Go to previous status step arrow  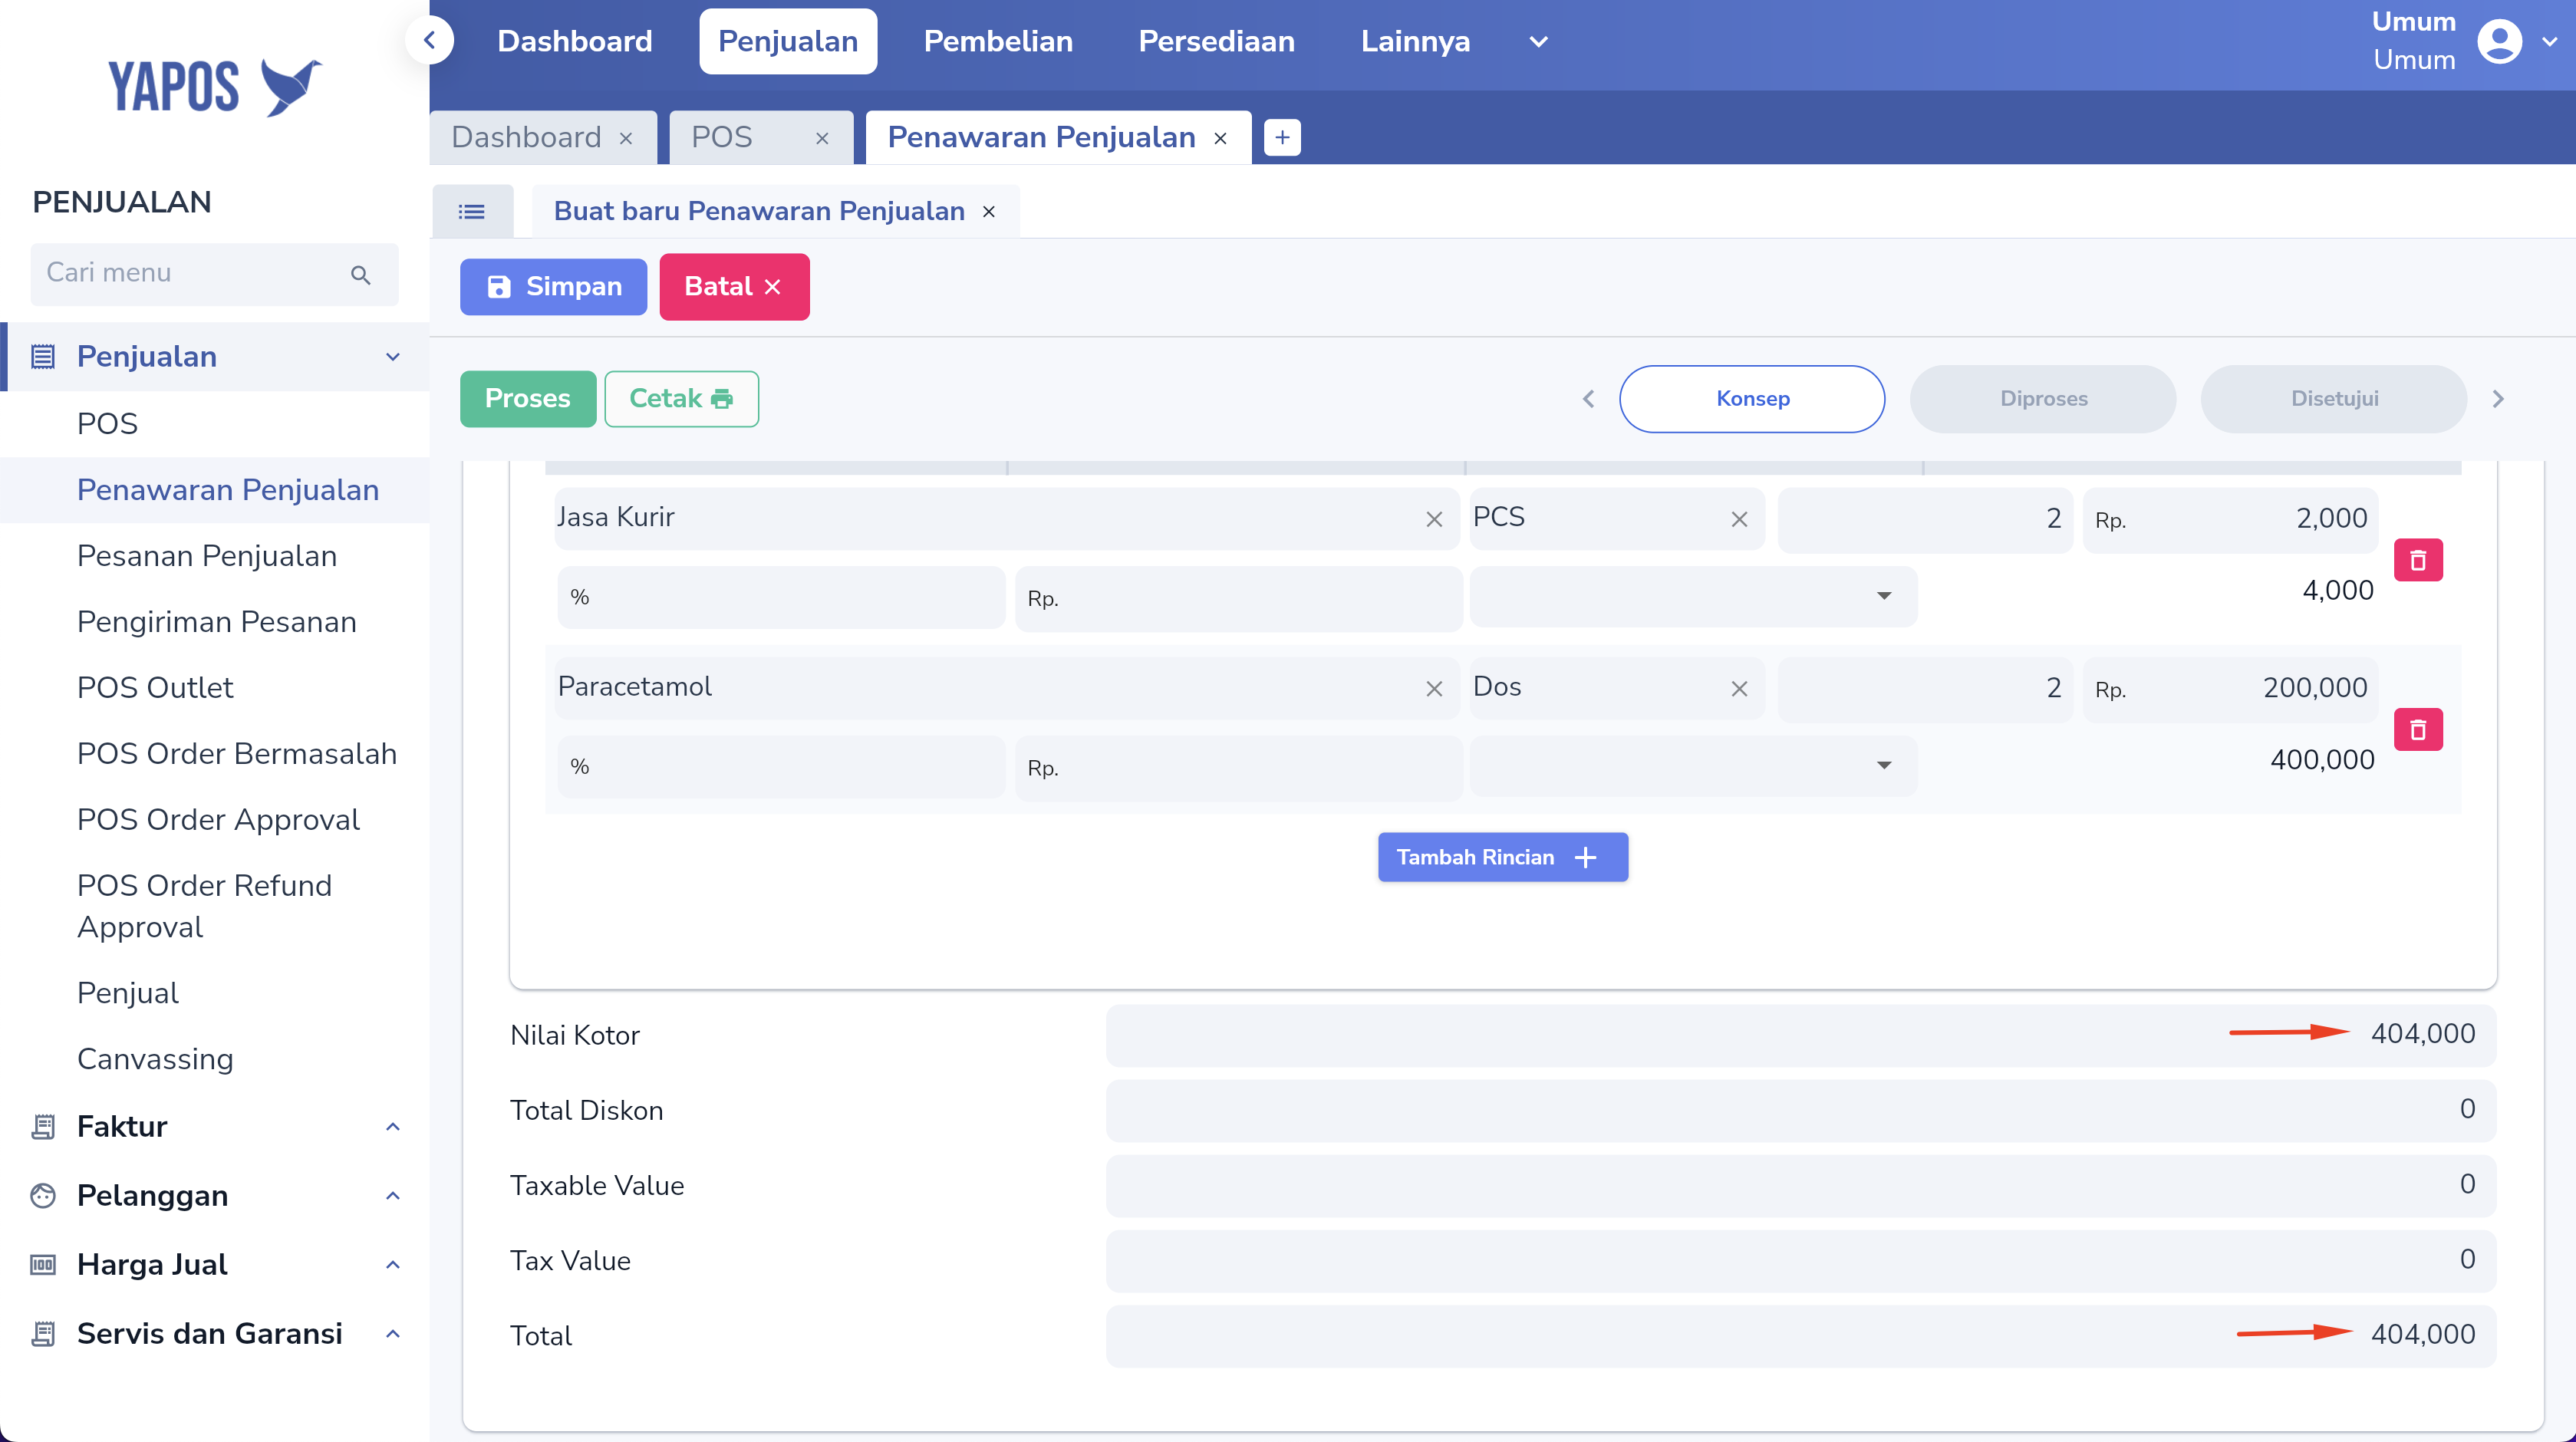point(1588,399)
